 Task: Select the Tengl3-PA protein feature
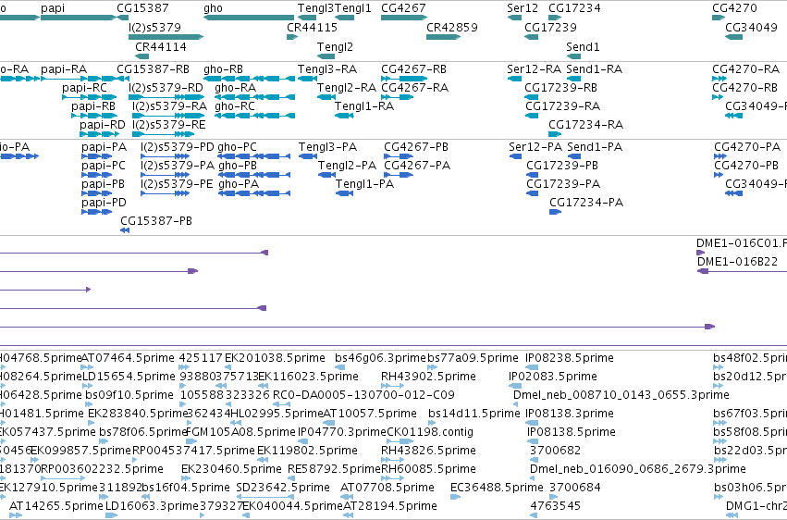click(x=308, y=156)
